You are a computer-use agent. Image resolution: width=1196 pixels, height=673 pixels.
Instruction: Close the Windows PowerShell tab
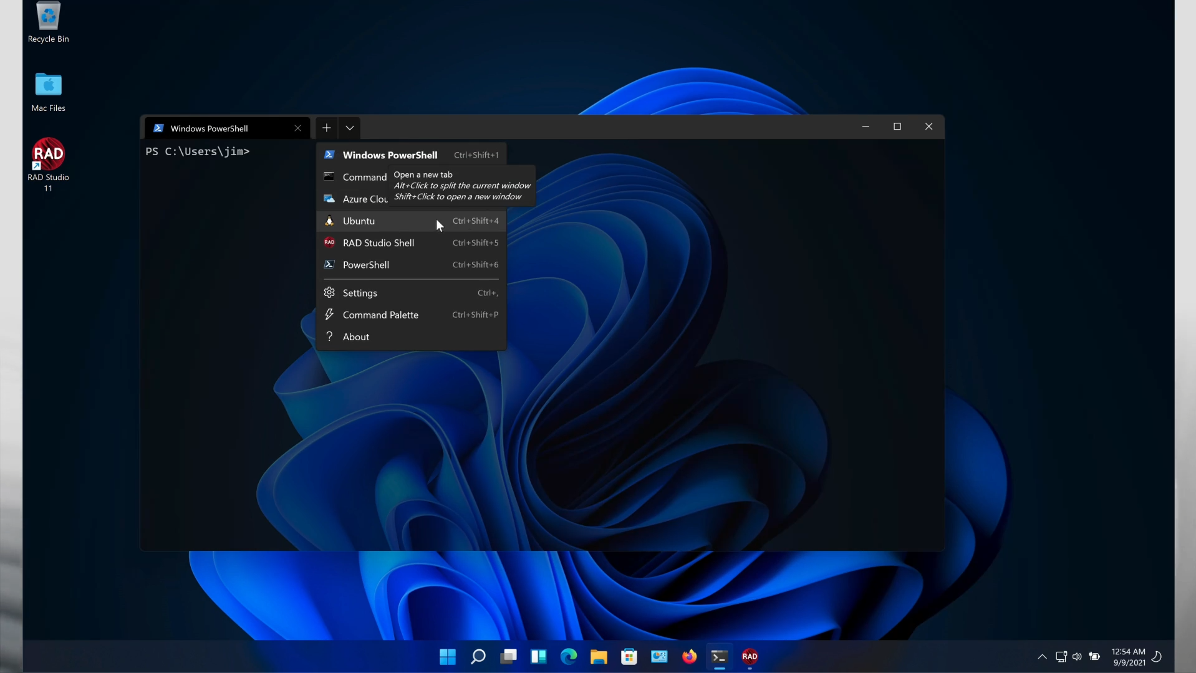click(297, 128)
